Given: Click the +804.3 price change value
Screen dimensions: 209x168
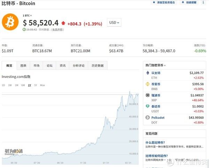Looking at the screenshot, I should [x=75, y=24].
